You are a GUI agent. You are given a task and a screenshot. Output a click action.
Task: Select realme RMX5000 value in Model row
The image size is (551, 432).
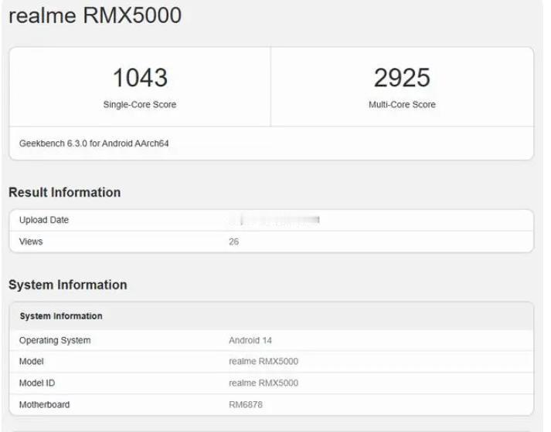264,362
